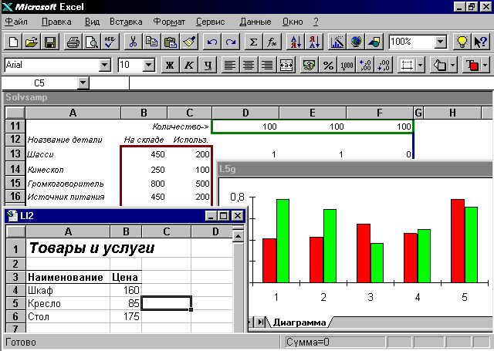Viewport: 494px width, 351px height.
Task: Click the last-sheet tab scroll arrow
Action: click(261, 322)
